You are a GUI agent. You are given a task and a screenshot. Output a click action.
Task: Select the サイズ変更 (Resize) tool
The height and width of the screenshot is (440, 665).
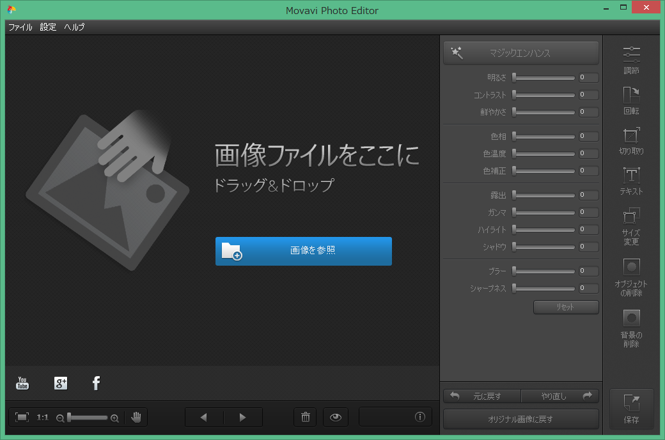(x=631, y=225)
